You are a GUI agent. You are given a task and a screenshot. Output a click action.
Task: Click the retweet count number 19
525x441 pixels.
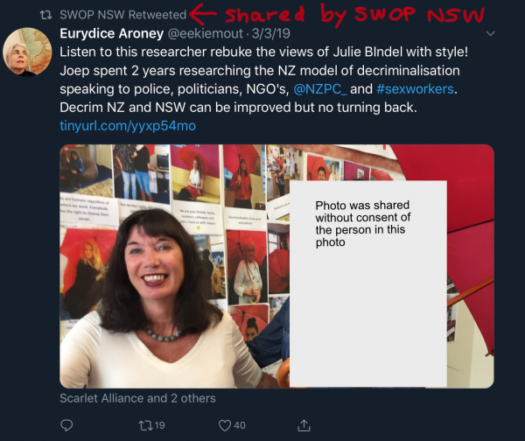[x=160, y=425]
